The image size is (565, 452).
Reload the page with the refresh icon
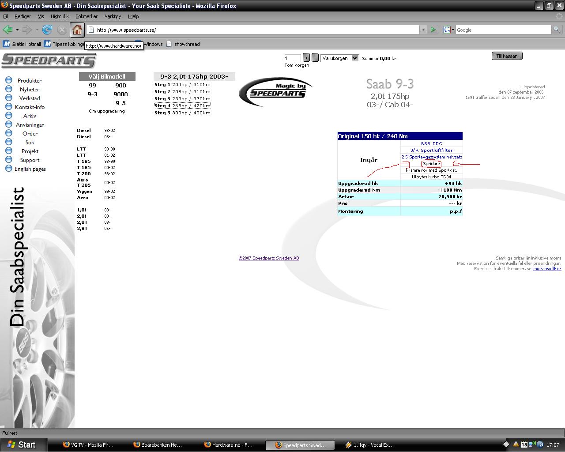47,30
